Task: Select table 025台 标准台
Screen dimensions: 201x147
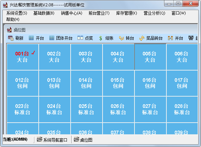Action: [x=86, y=109]
